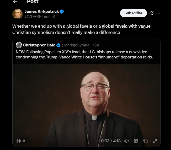171x150 pixels.
Task: Open the three-dot more options menu
Action: click(158, 13)
